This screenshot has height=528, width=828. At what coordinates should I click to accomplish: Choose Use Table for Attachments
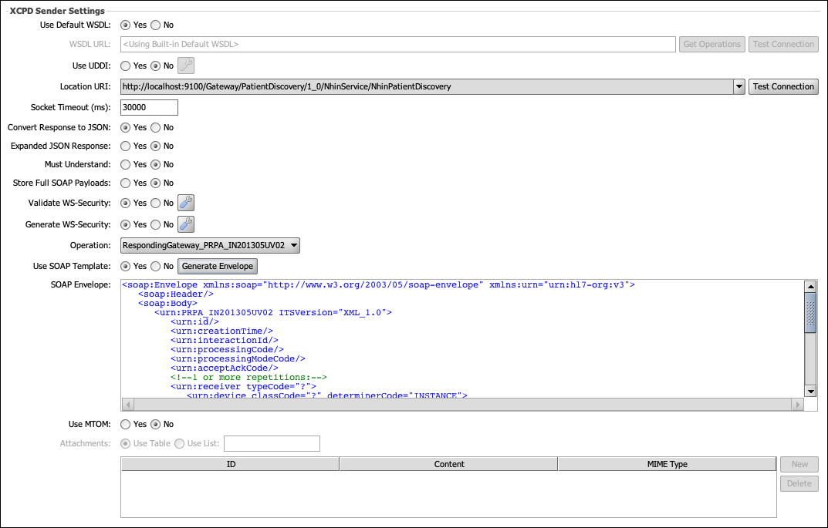125,444
